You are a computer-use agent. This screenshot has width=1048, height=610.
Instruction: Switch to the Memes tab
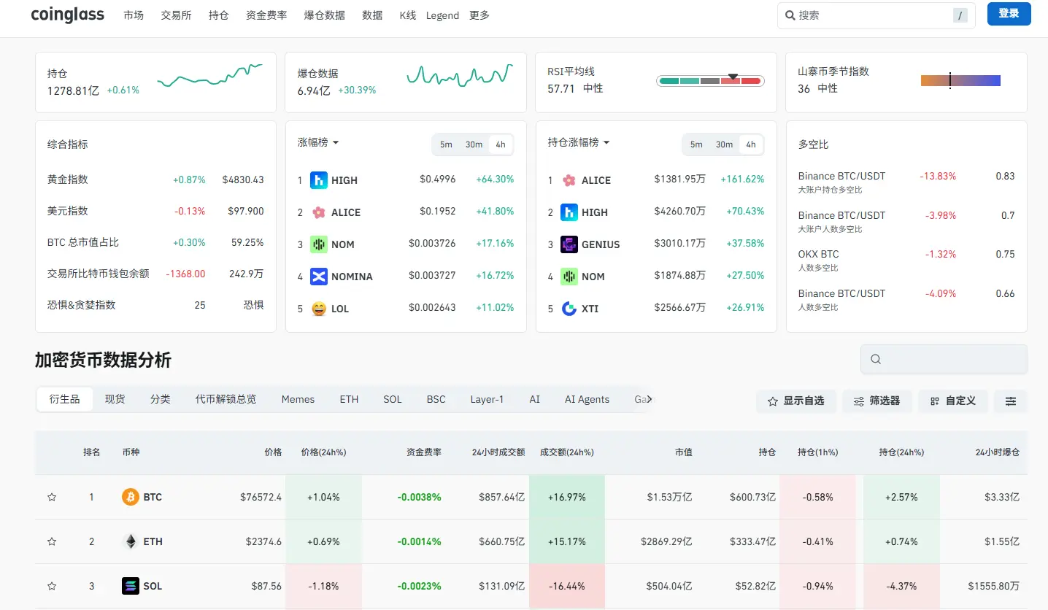[x=298, y=399]
